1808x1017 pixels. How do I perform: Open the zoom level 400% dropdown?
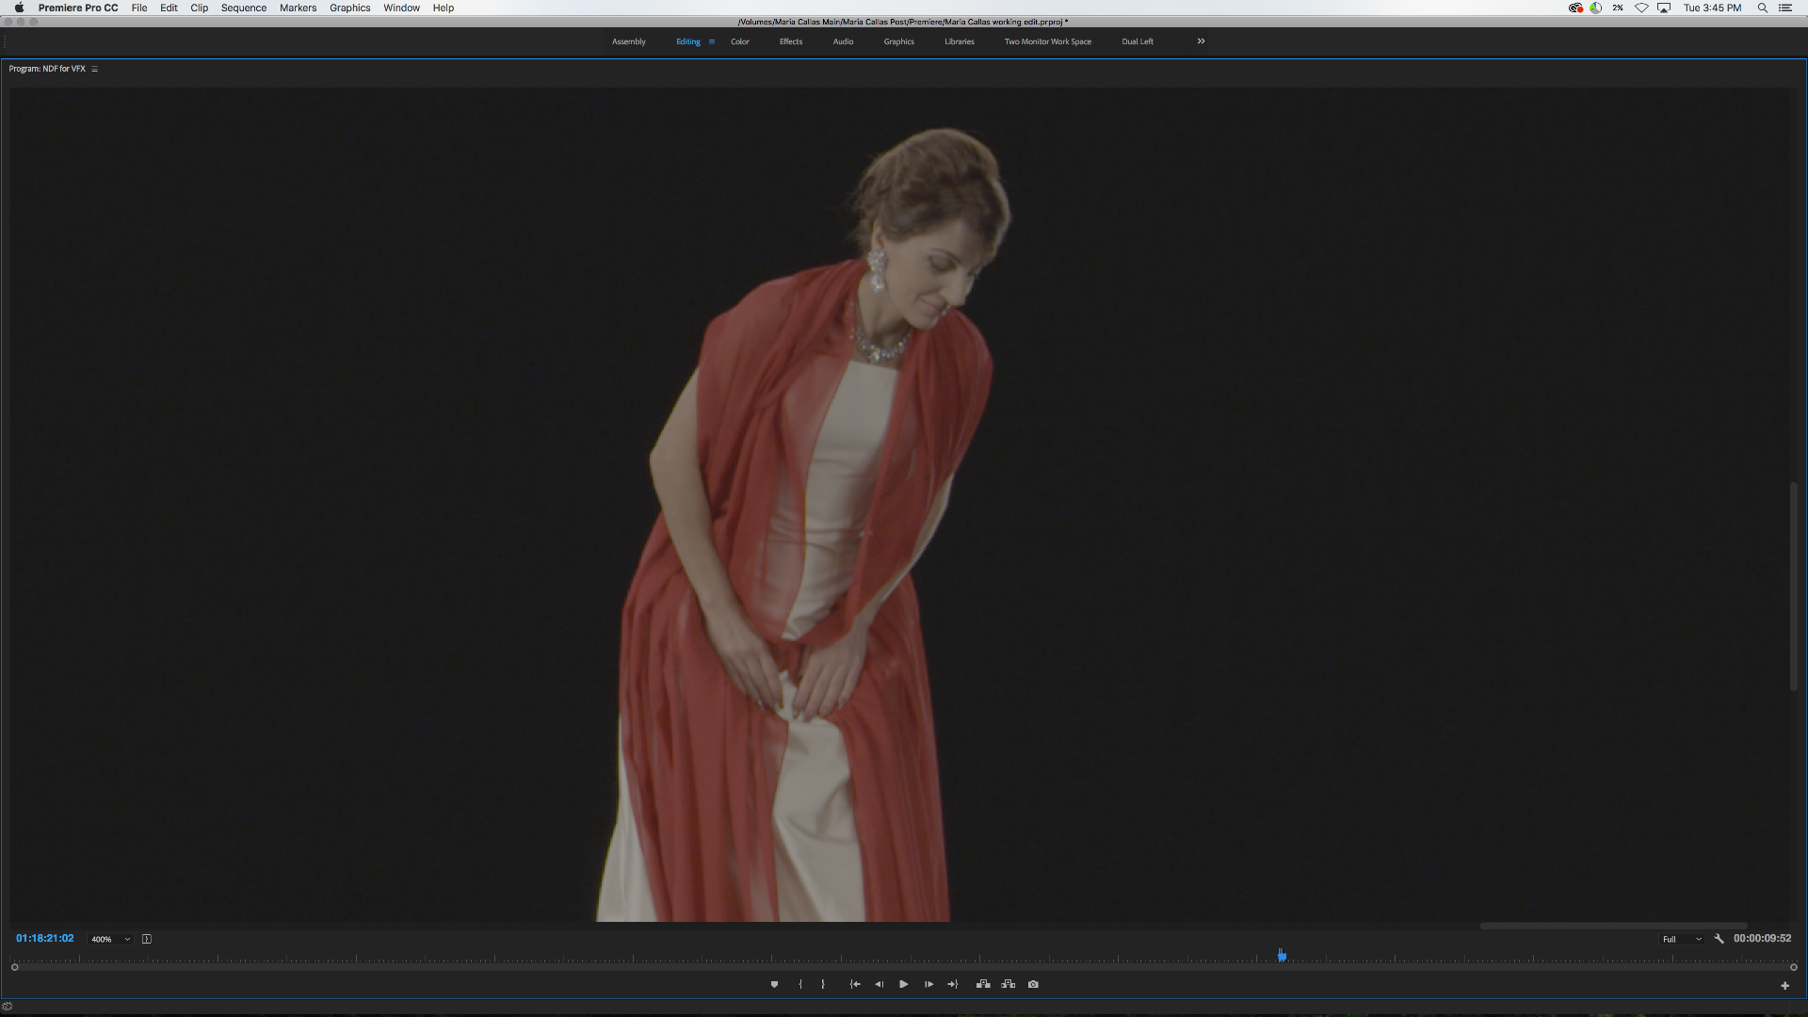110,939
